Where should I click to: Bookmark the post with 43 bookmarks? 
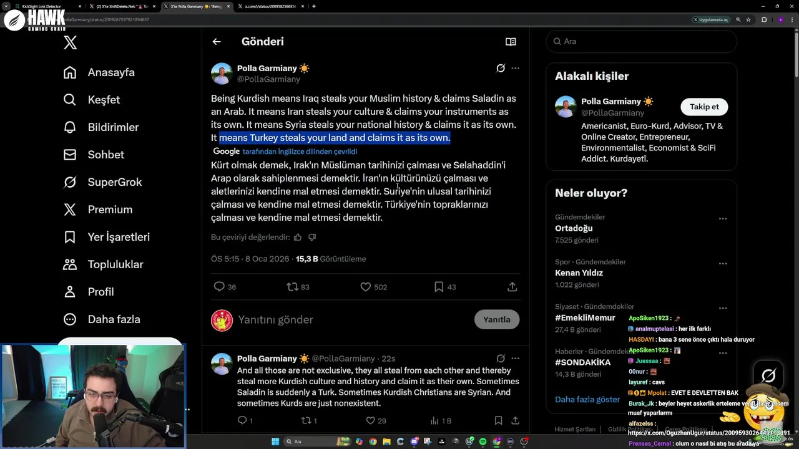click(x=444, y=287)
